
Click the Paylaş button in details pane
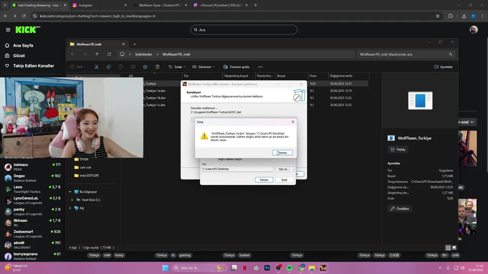[398, 150]
